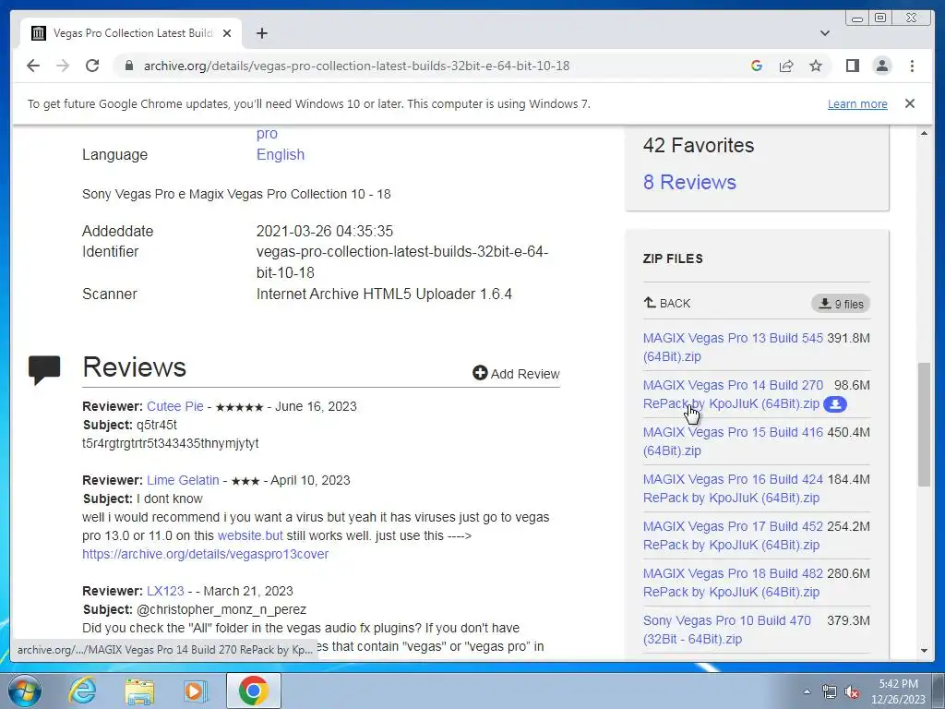Open reviewer Cutee Pie profile
The image size is (945, 709).
[174, 406]
